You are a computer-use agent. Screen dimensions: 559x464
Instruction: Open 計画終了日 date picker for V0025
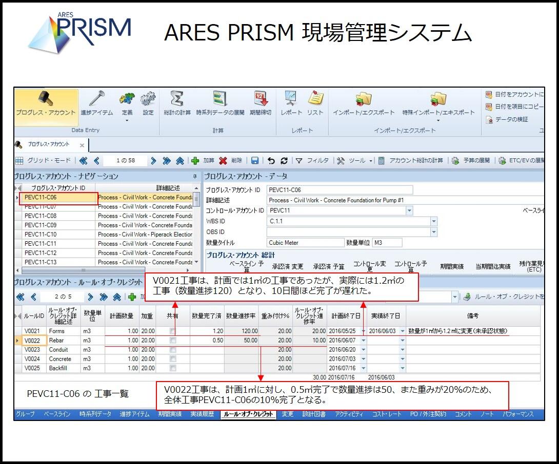tap(363, 368)
